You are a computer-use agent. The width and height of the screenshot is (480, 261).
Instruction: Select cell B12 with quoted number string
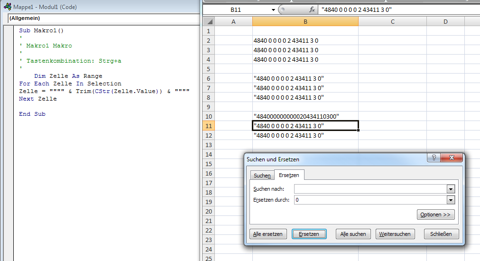coord(305,135)
